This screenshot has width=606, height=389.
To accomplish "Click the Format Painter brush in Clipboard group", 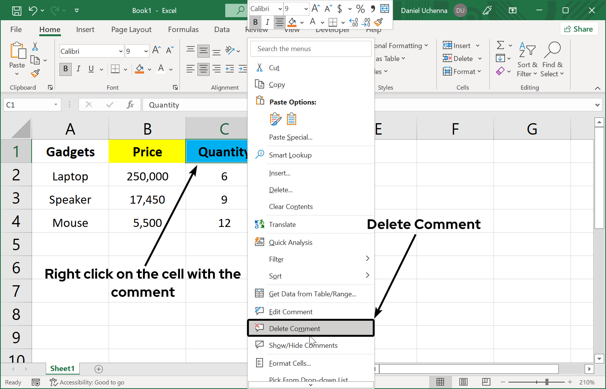I will pos(35,73).
